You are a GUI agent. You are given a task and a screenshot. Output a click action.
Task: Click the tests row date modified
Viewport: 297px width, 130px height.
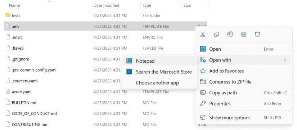tap(110, 15)
